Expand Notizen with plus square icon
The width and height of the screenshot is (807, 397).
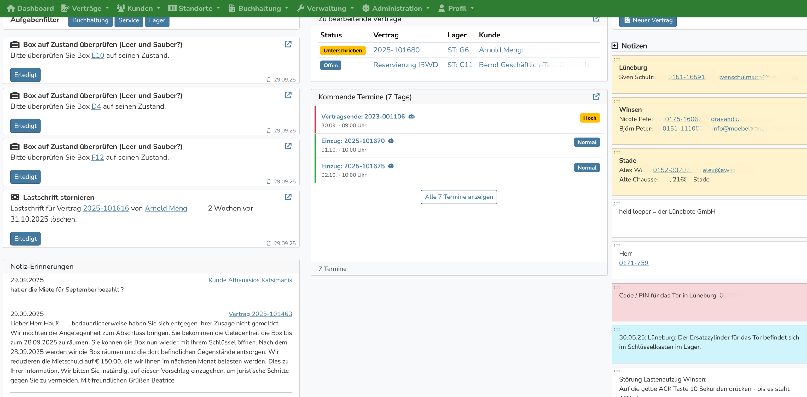click(x=615, y=46)
